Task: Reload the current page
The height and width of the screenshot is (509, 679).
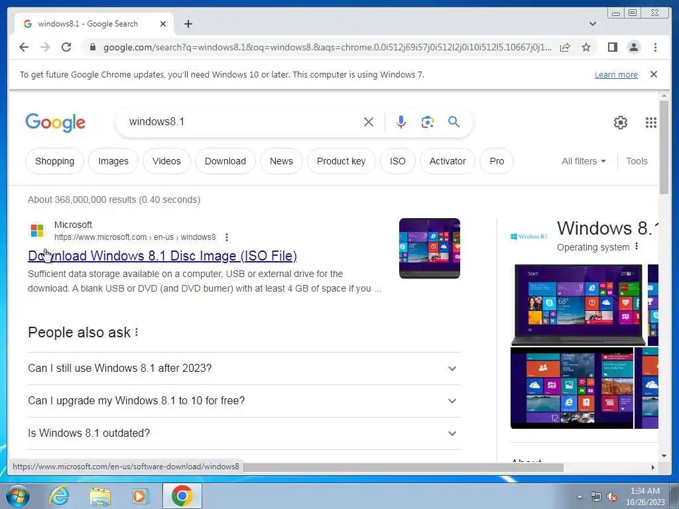Action: click(x=66, y=47)
